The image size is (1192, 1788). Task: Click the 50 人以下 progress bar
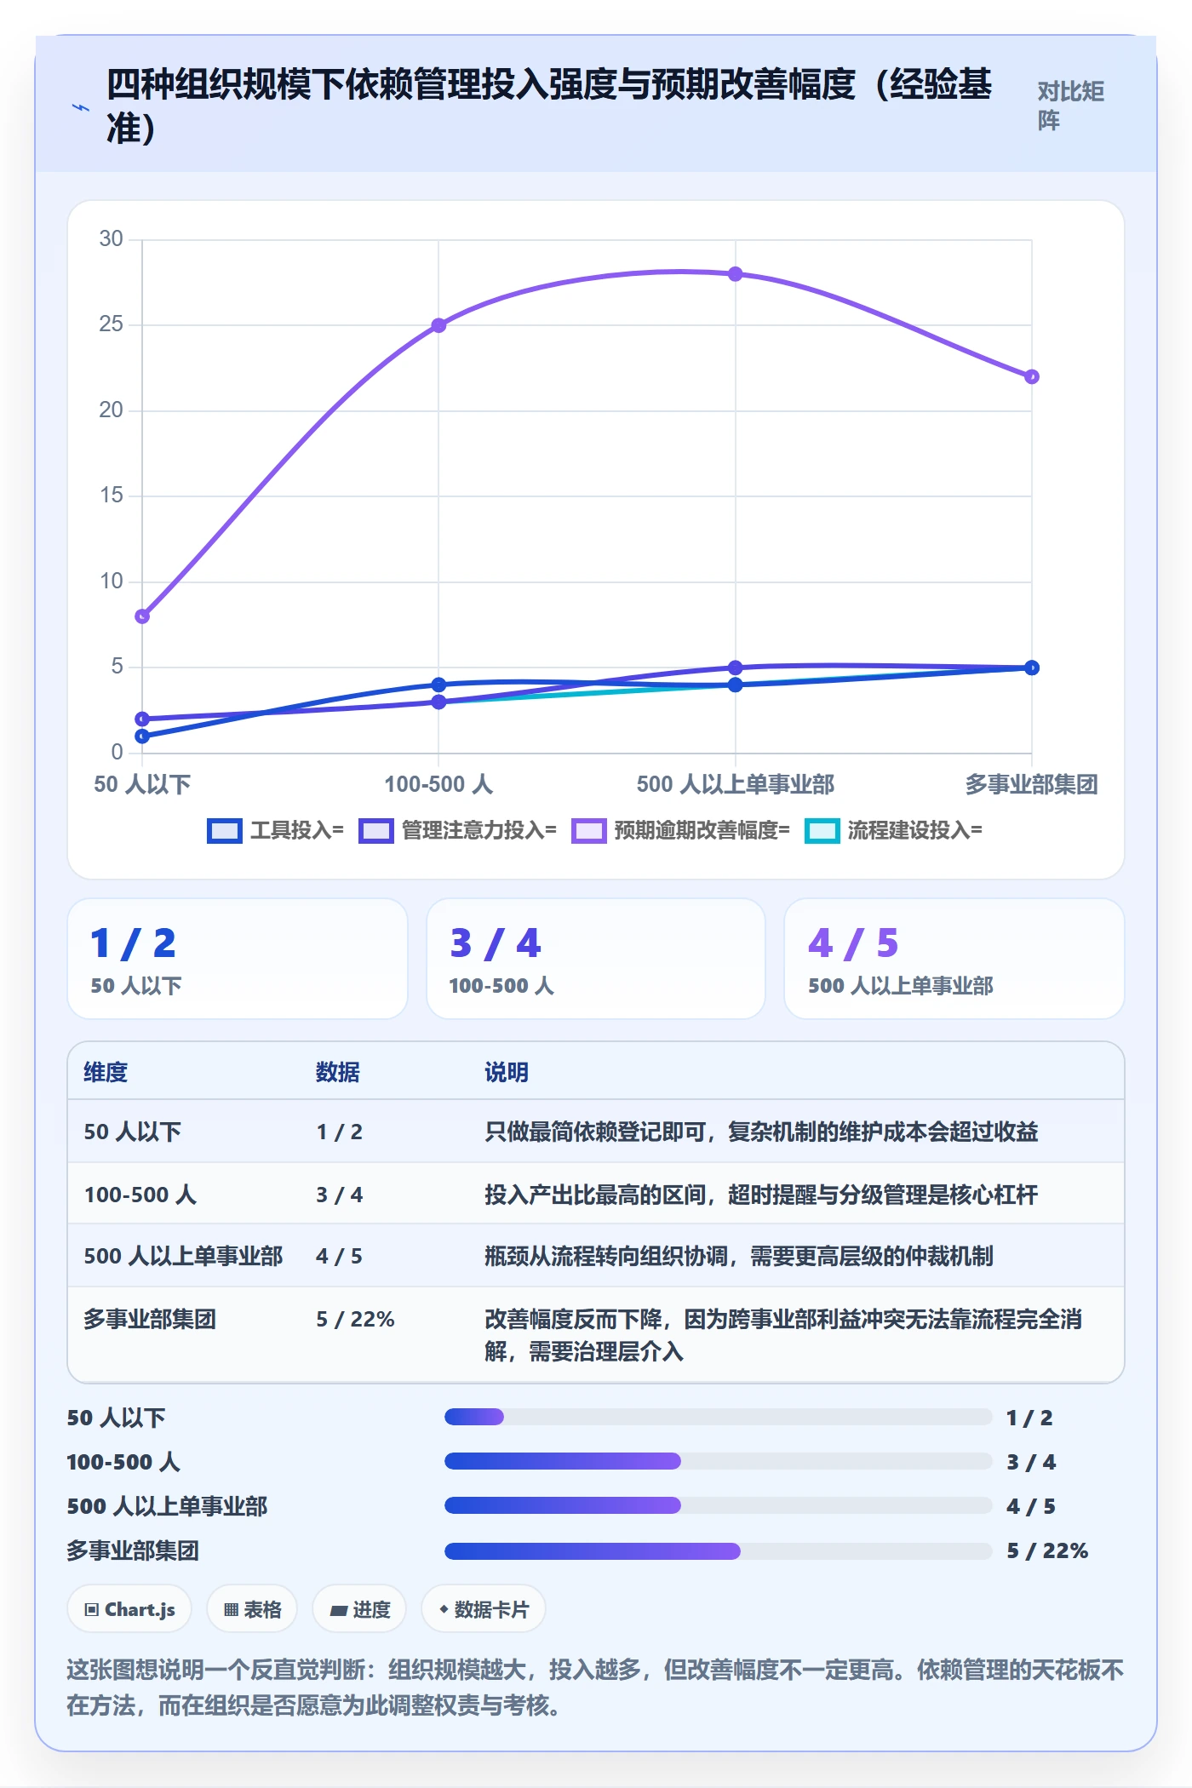pyautogui.click(x=719, y=1417)
